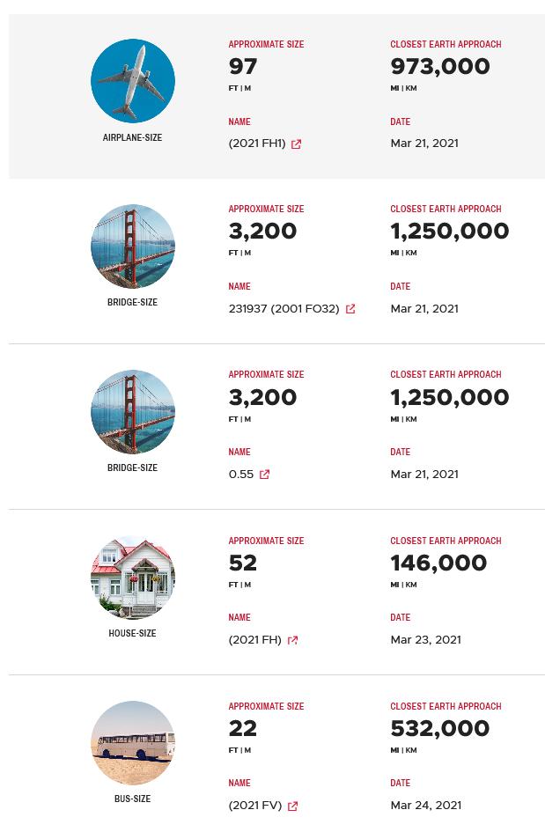Switch the 52 size unit to M
545x832 pixels.
tap(247, 585)
